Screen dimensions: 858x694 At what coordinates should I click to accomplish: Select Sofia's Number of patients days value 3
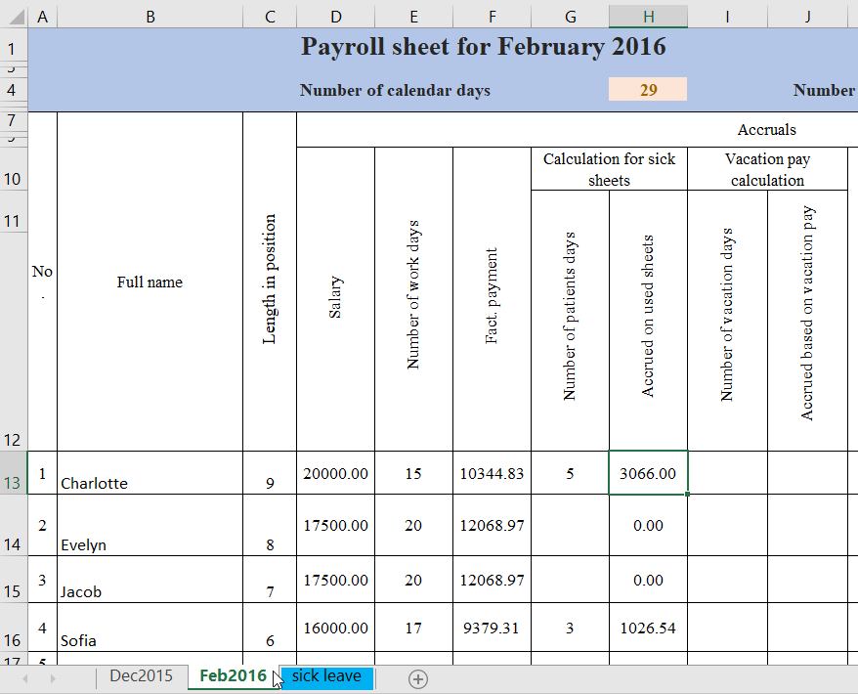(x=570, y=629)
